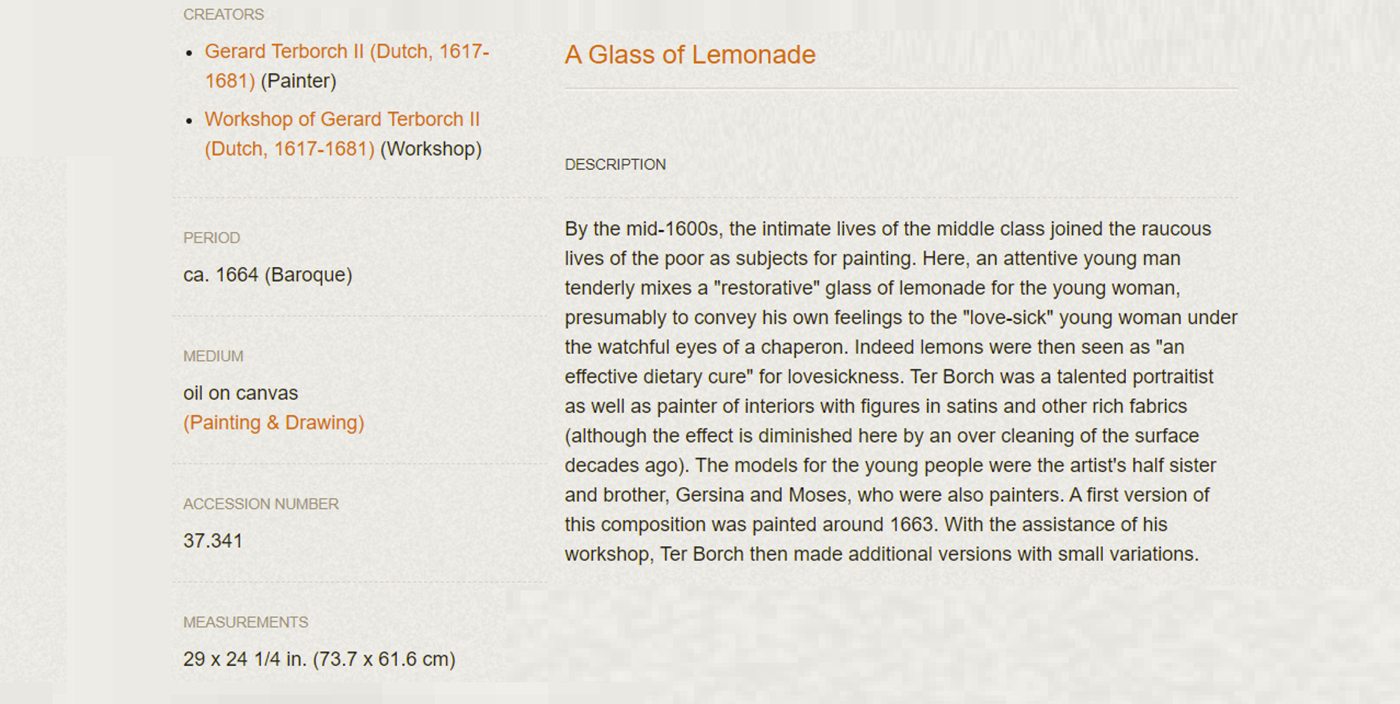Screen dimensions: 1400x704
Task: Click the year 1663 in the description paragraph
Action: point(911,524)
